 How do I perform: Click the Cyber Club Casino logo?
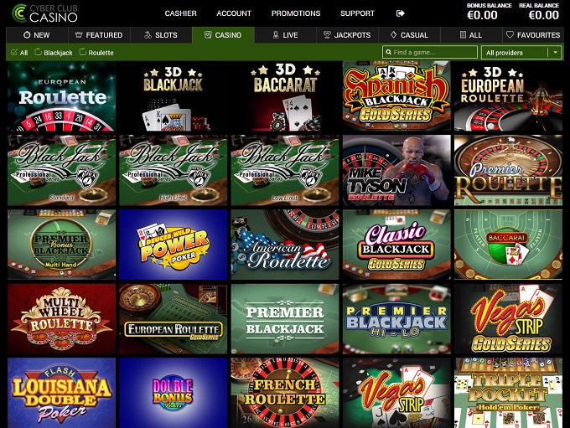coord(44,13)
